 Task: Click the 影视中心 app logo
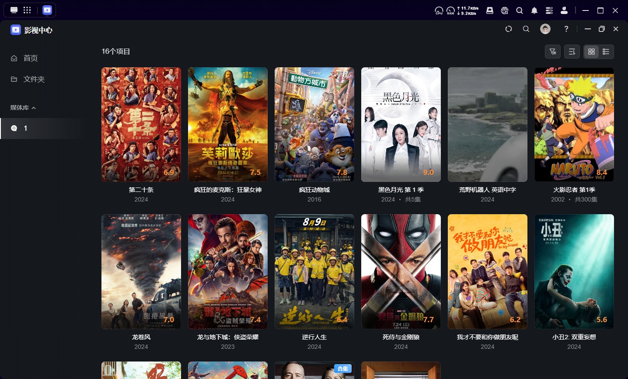(16, 30)
